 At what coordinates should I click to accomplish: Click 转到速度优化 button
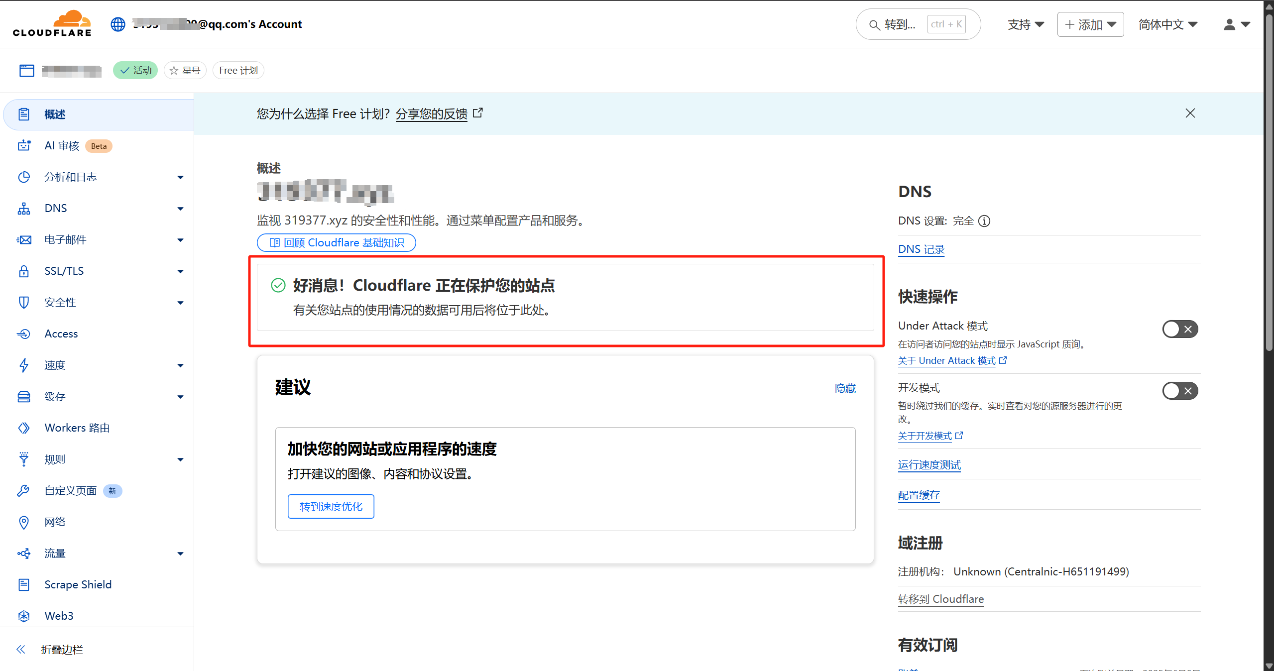point(331,506)
